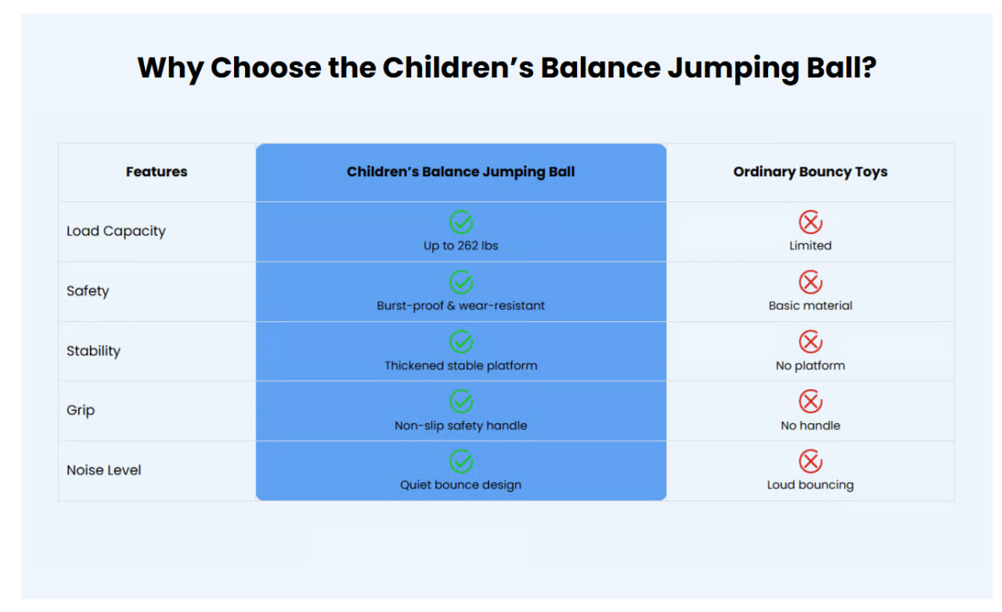Click the "Up to 262 lbs" text

pyautogui.click(x=461, y=246)
